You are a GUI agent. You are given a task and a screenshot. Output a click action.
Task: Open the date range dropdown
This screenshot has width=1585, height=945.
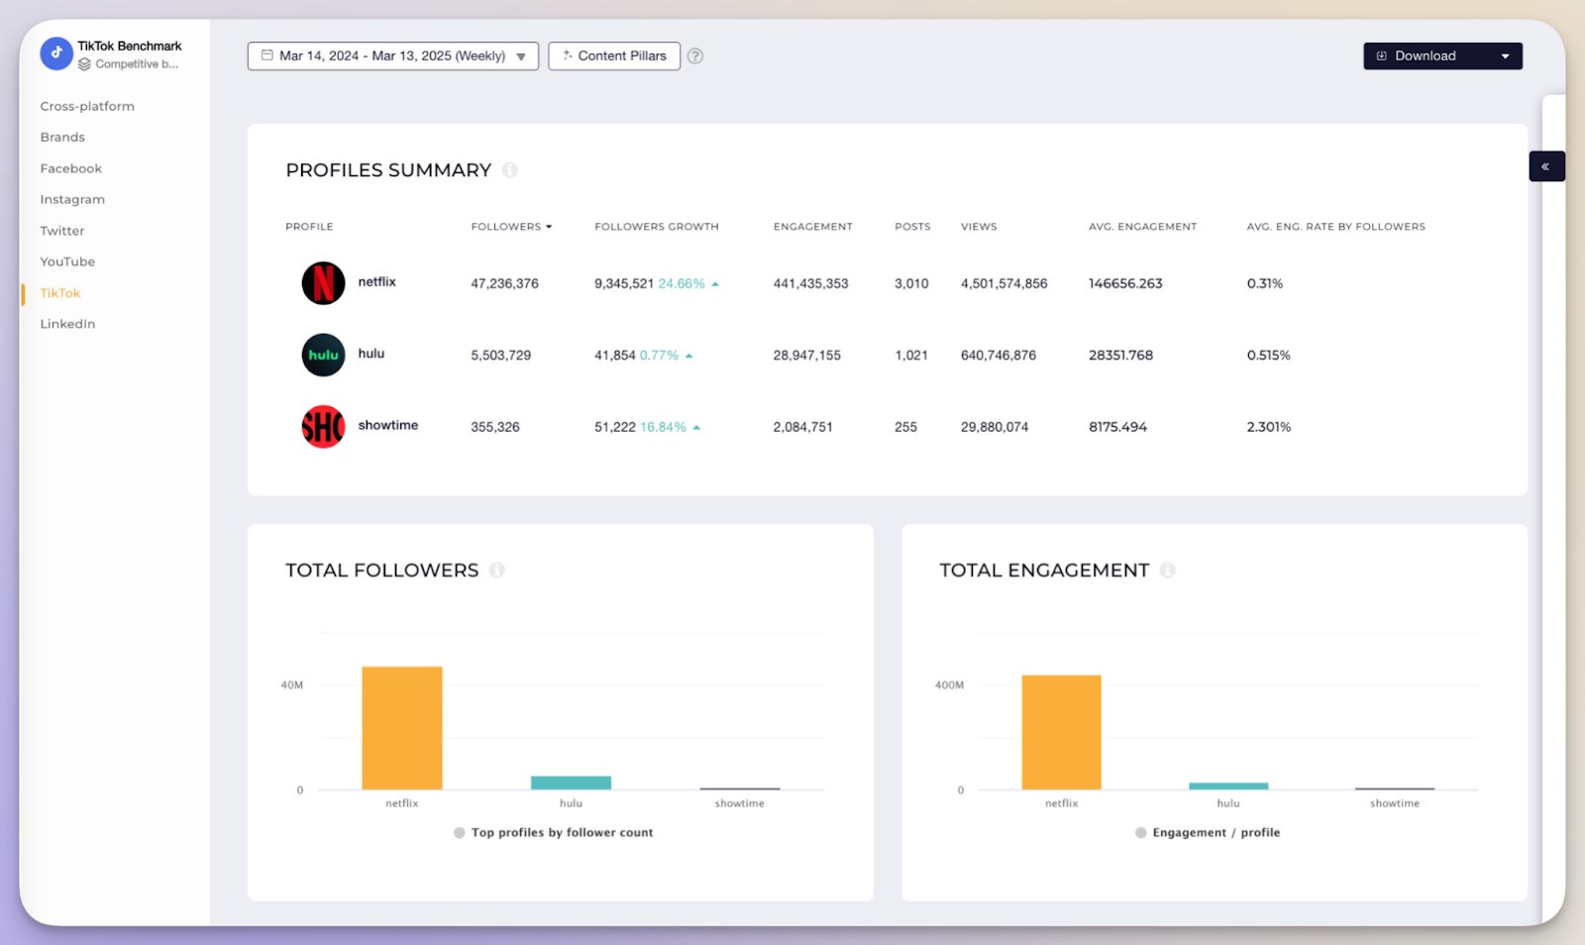pyautogui.click(x=522, y=56)
